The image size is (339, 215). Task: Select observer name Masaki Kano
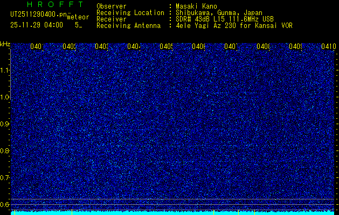click(196, 6)
